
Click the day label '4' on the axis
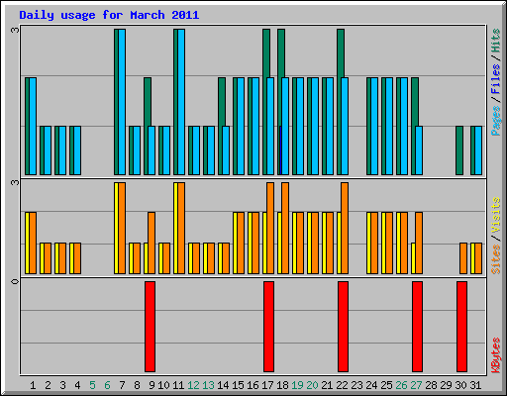77,385
